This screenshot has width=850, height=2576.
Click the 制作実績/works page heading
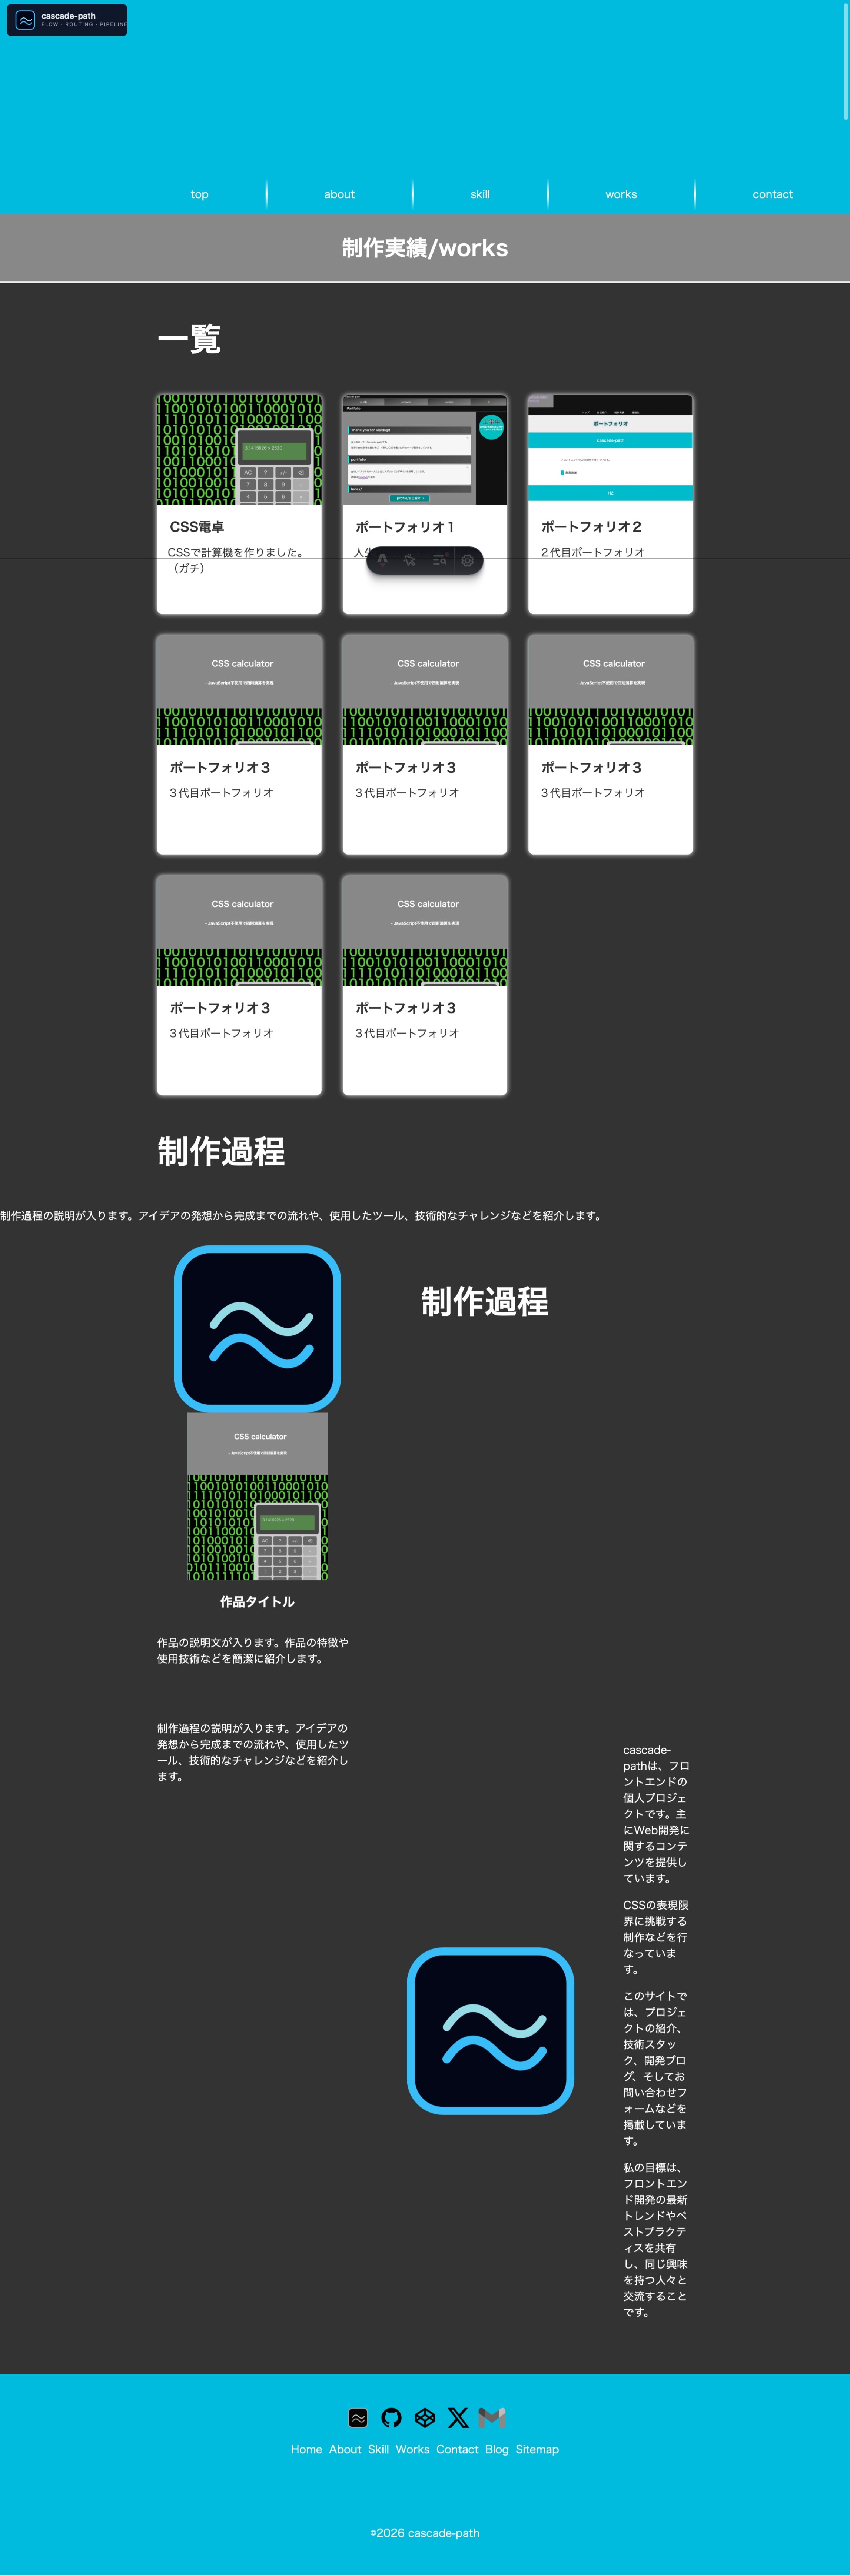tap(425, 248)
